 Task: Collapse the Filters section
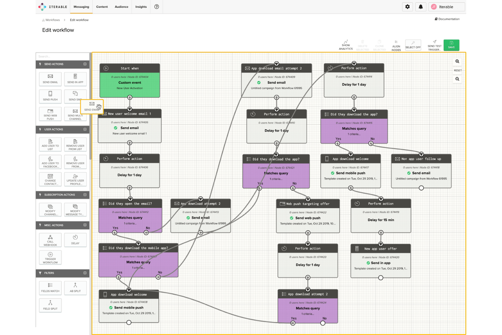[85, 273]
